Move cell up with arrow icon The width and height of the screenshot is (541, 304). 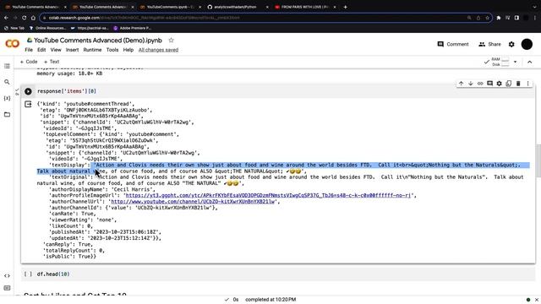click(x=461, y=84)
